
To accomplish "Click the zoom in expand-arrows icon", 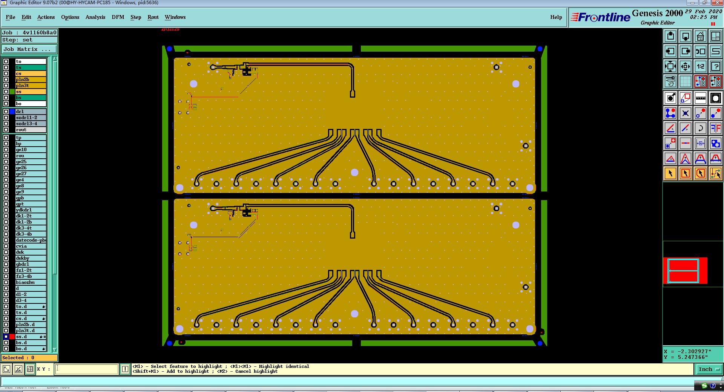I will point(670,66).
